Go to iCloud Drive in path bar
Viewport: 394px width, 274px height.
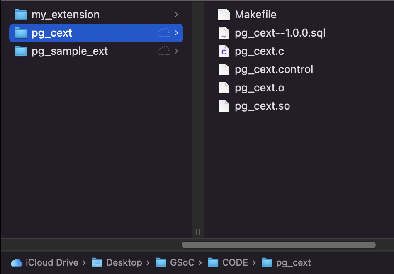pos(52,262)
